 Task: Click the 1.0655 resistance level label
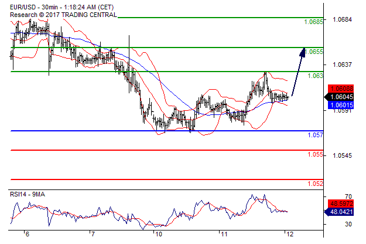point(314,52)
